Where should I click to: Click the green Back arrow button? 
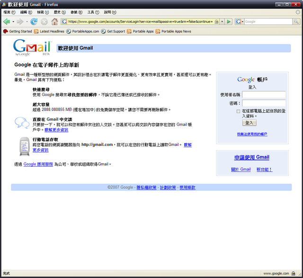click(7, 21)
